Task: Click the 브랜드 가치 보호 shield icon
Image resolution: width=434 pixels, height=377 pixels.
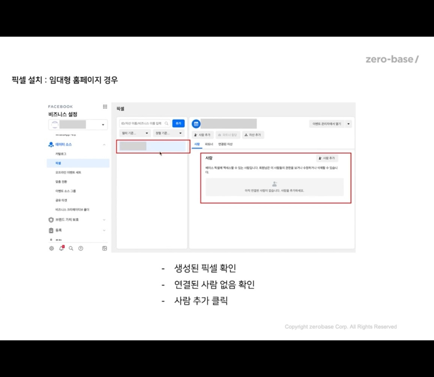Action: [51, 220]
